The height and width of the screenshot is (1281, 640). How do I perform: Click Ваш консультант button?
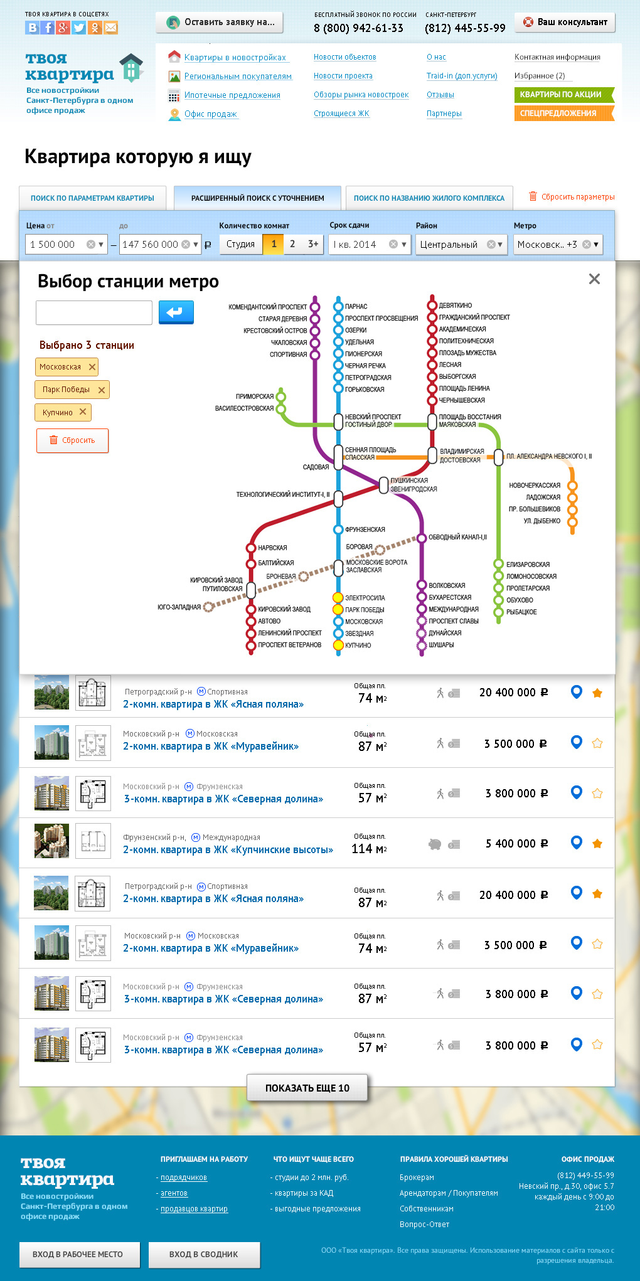click(x=565, y=22)
